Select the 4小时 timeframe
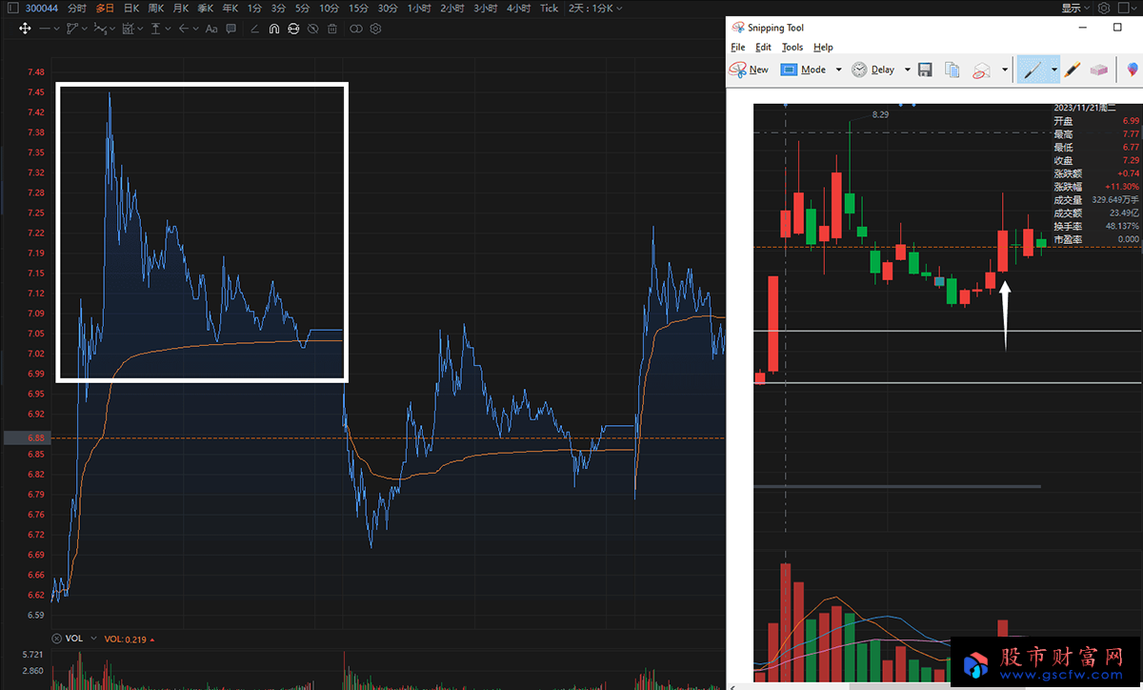1143x690 pixels. pos(518,8)
